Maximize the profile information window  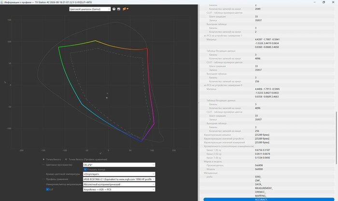pos(324,2)
